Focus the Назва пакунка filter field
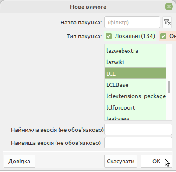 click(x=132, y=22)
